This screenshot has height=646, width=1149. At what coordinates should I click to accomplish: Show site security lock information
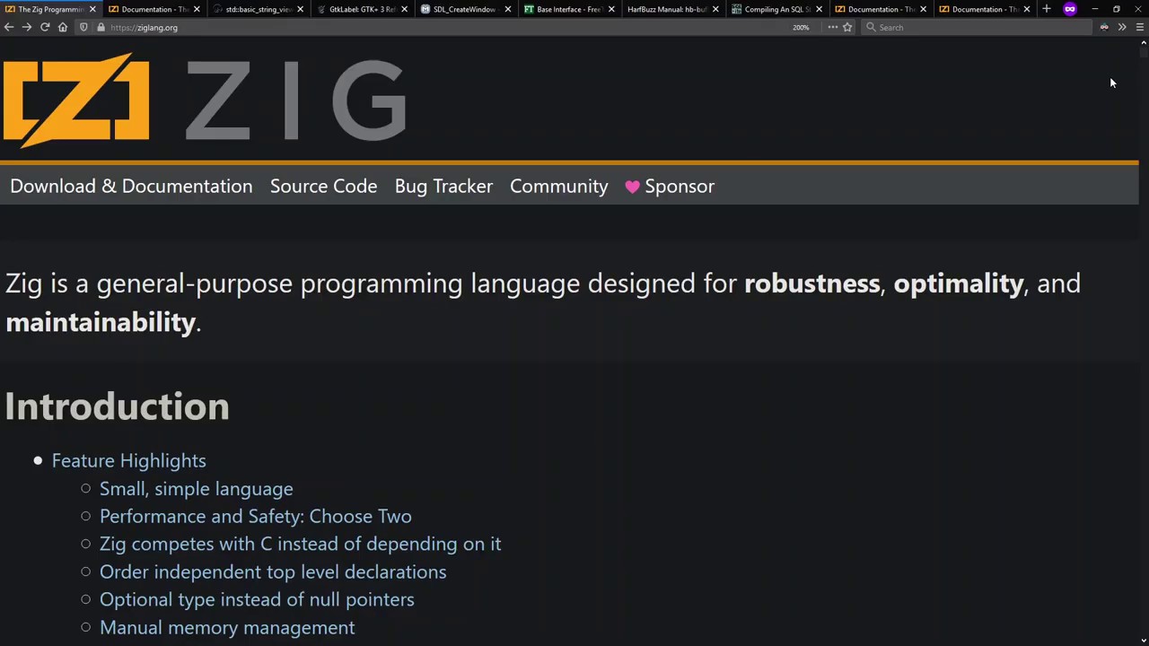pyautogui.click(x=101, y=27)
